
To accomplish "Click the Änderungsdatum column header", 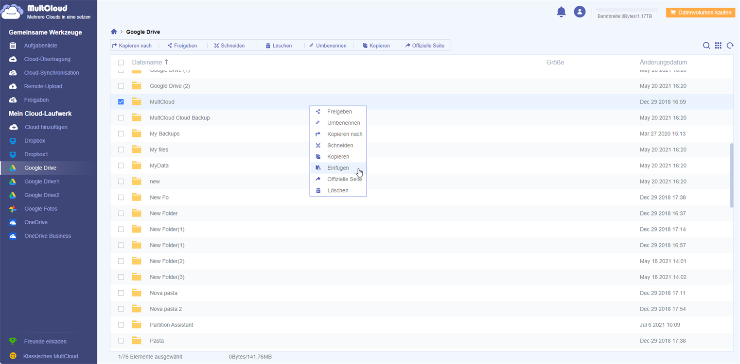I will pos(663,63).
